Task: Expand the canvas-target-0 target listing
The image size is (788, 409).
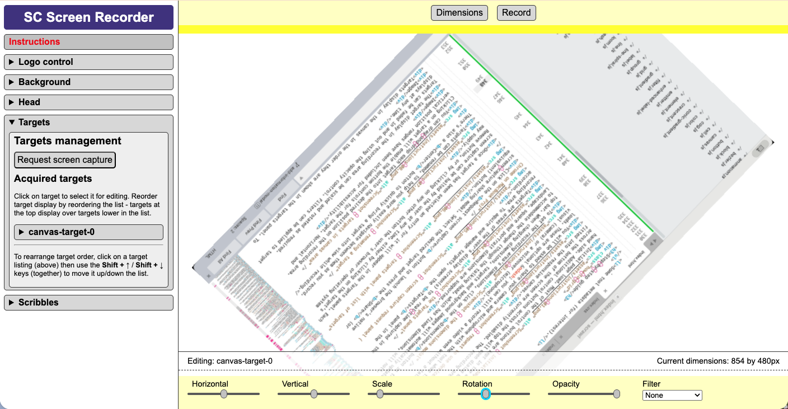Action: click(88, 232)
